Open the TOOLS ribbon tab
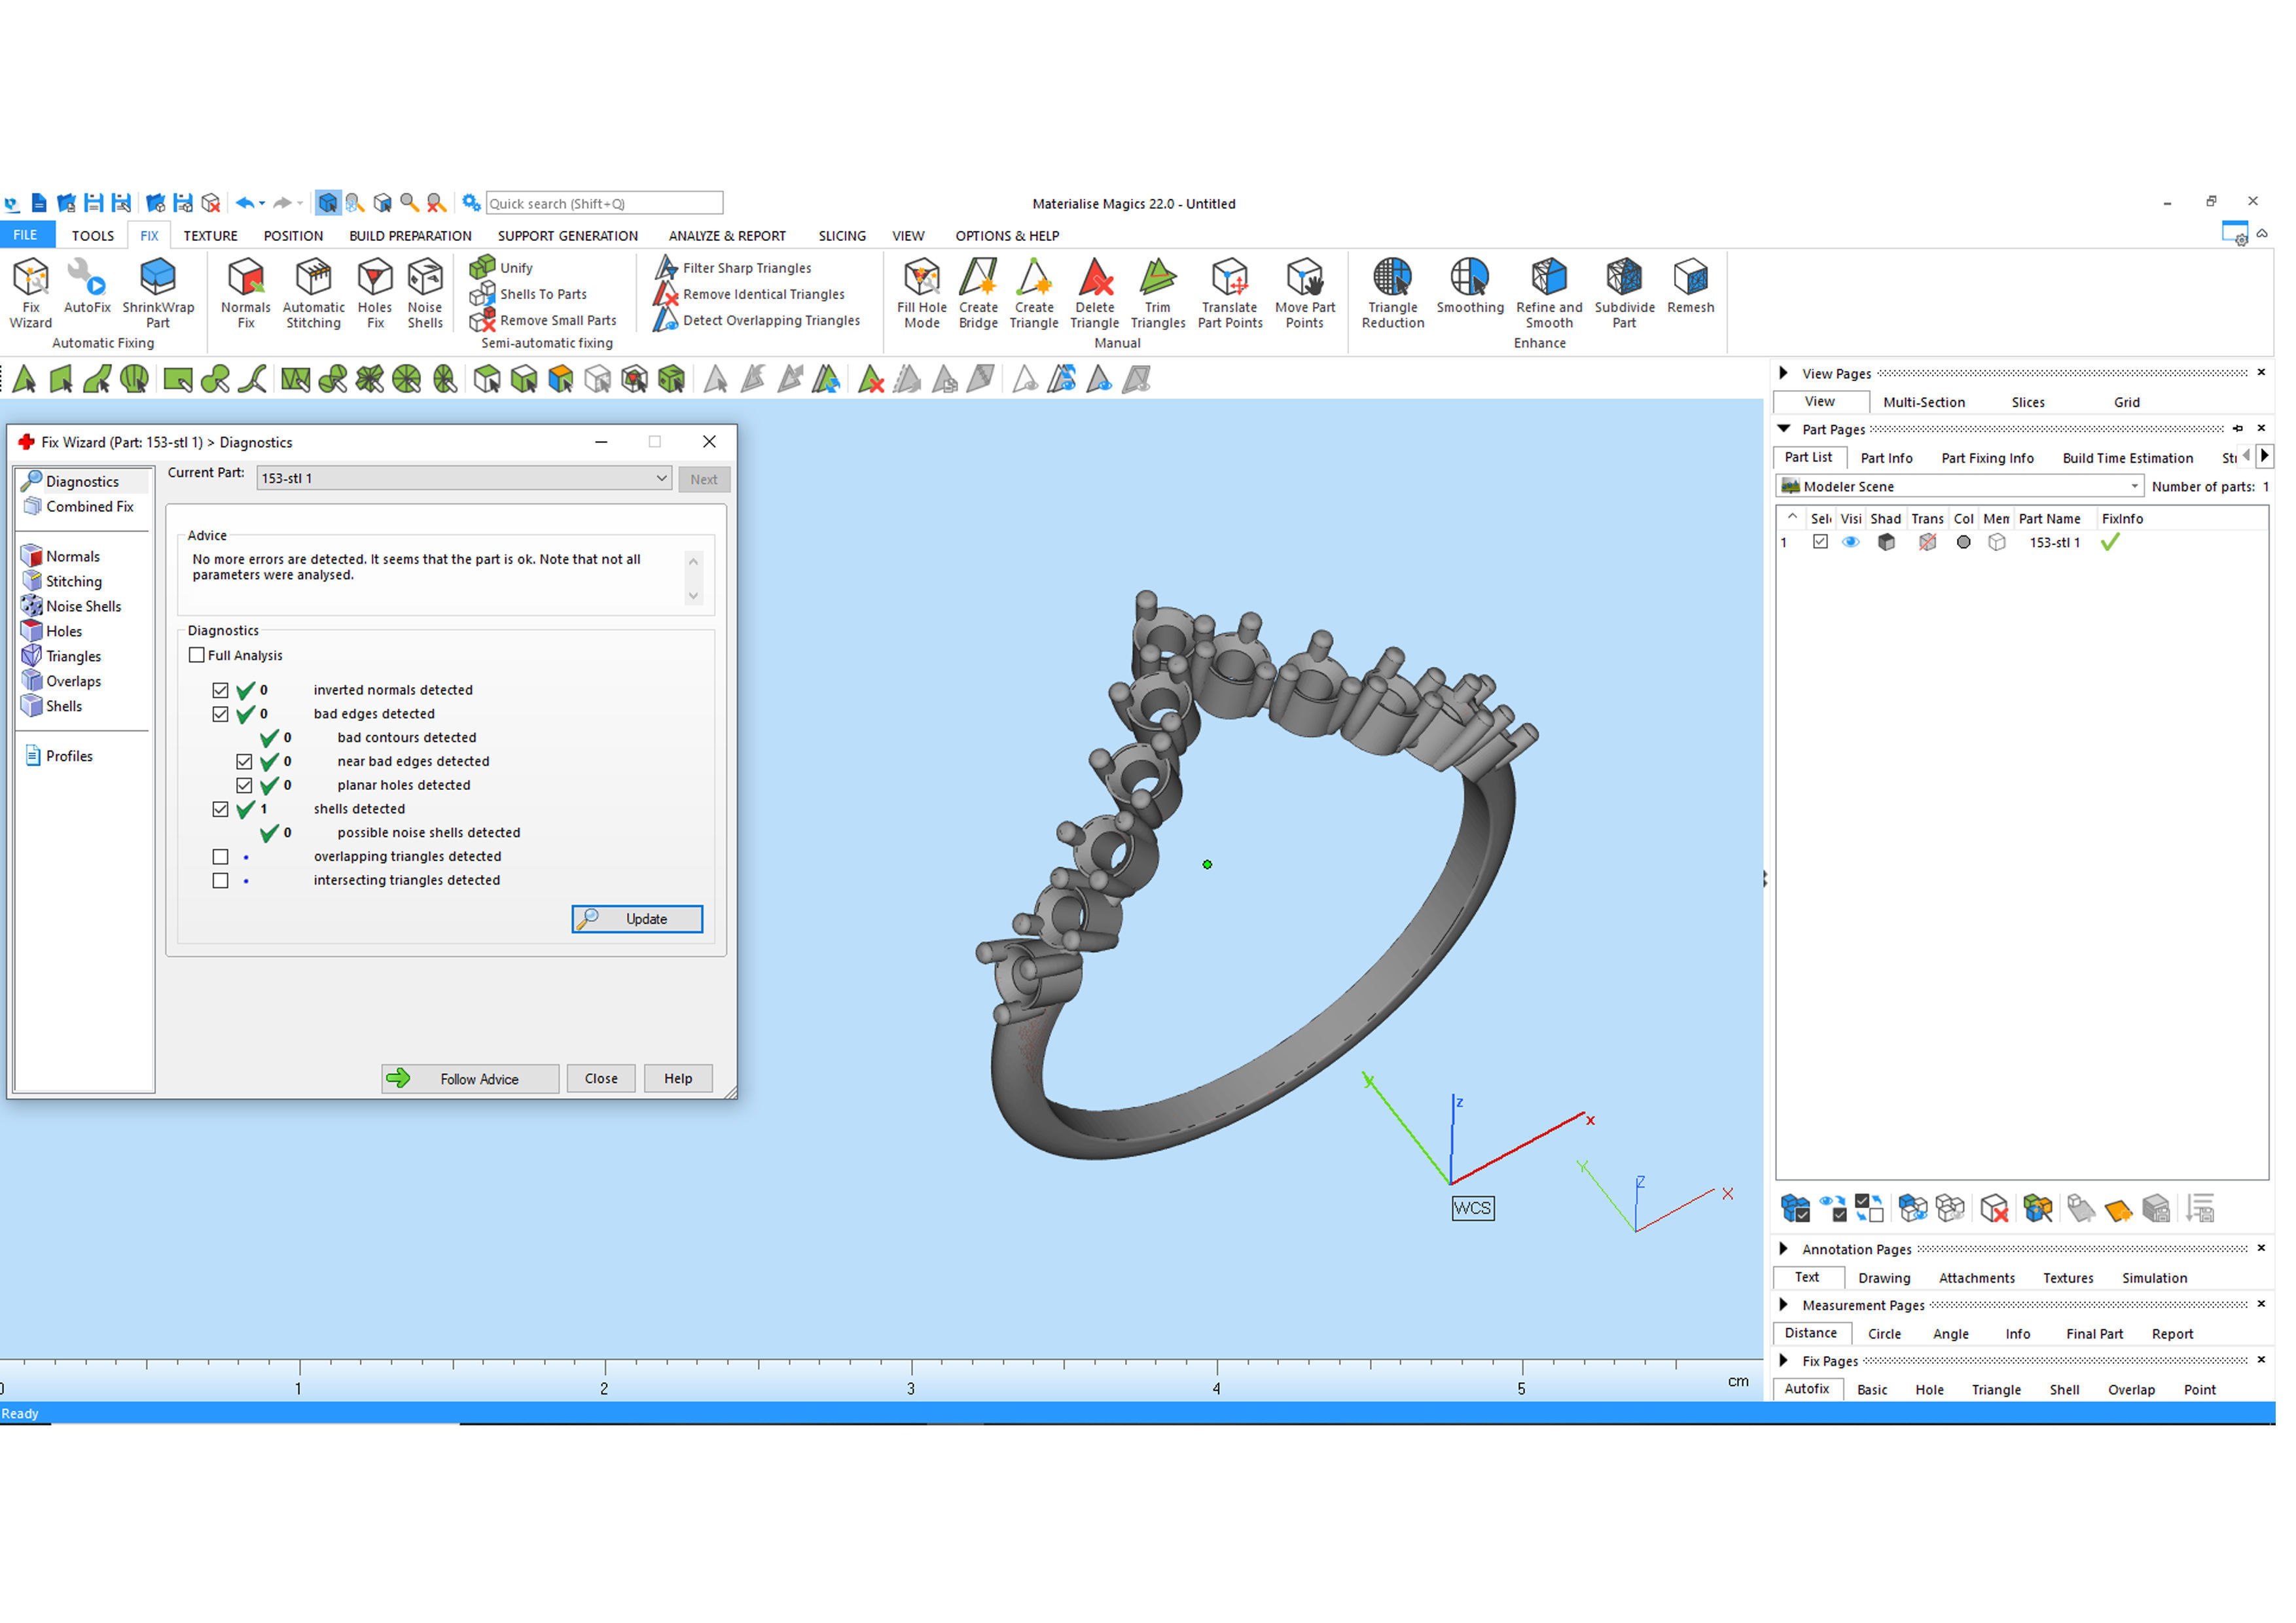 coord(93,236)
